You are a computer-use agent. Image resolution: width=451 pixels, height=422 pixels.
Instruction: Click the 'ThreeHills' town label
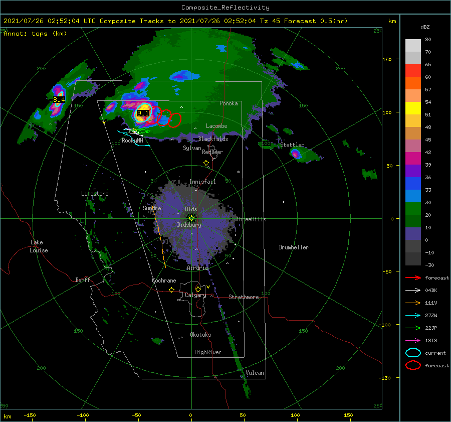(251, 219)
